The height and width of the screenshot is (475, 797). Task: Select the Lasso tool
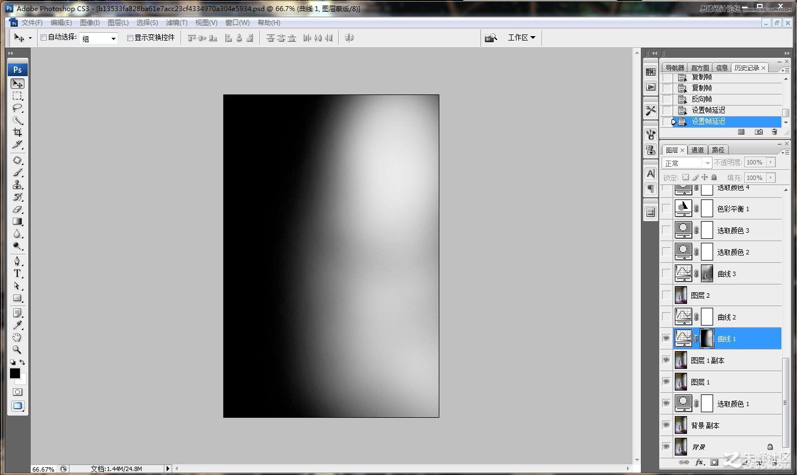17,108
